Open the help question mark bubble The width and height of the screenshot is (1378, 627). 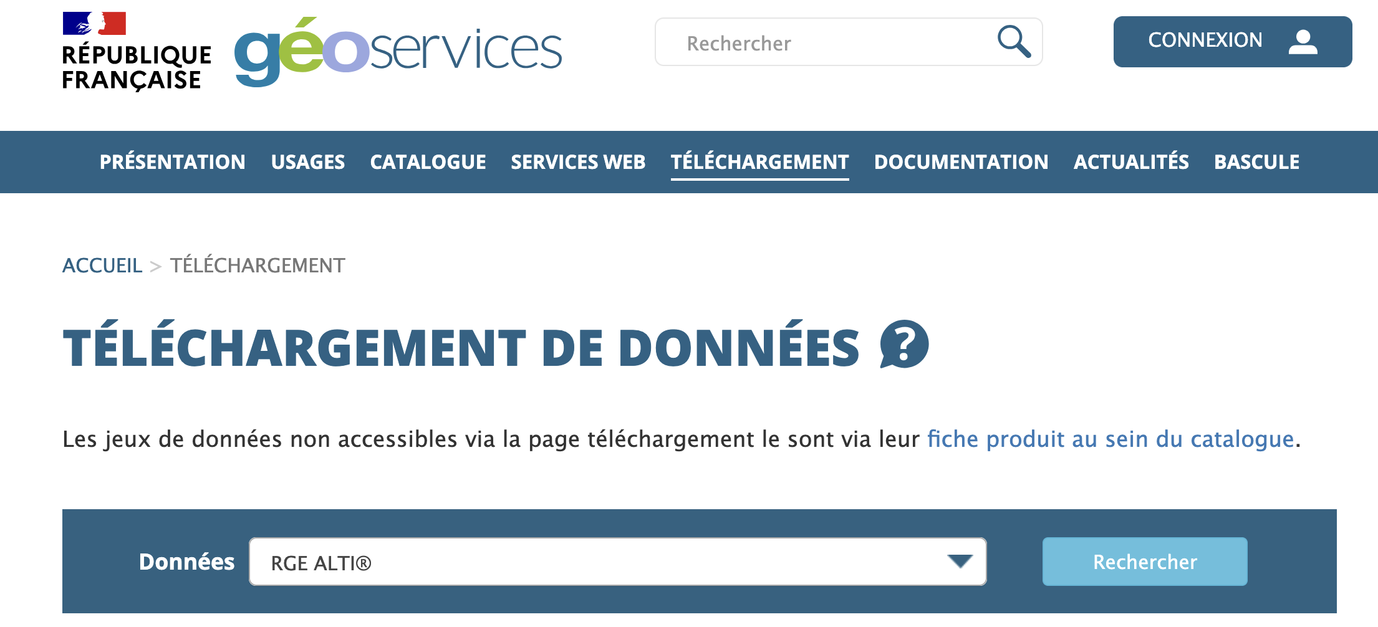coord(904,344)
